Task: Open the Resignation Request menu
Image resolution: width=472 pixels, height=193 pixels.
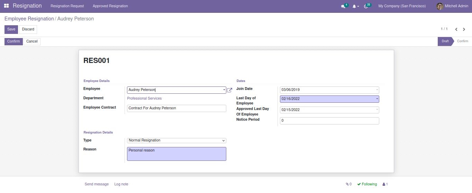Action: tap(67, 6)
